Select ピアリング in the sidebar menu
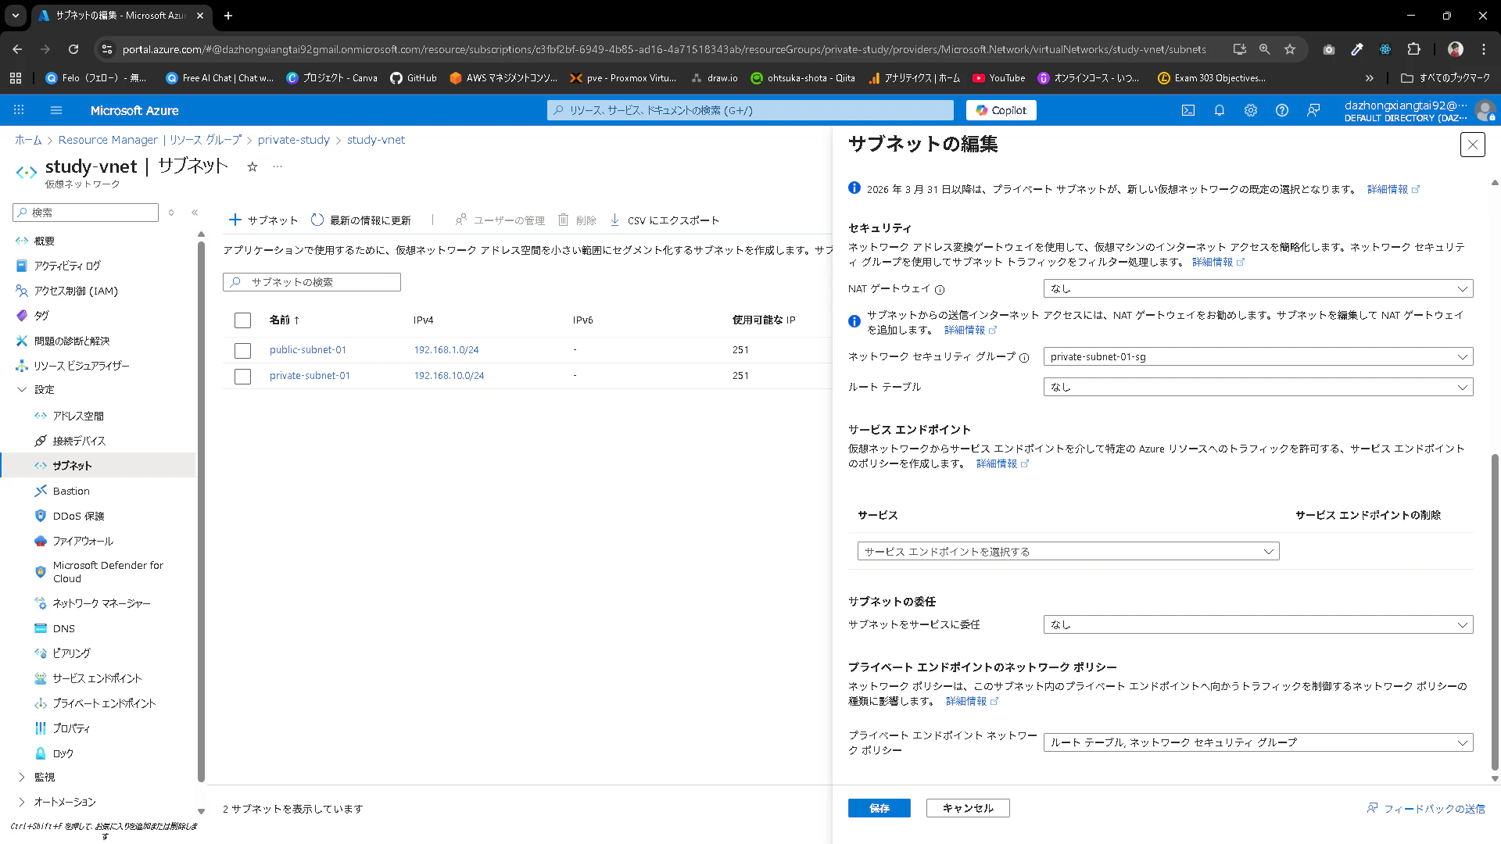This screenshot has height=844, width=1501. tap(71, 653)
